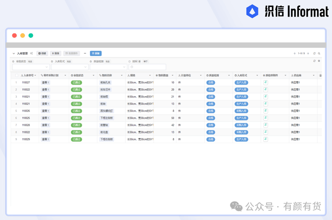This screenshot has height=220, width=332.
Task: Open the 审批状态 filter dropdown
Action: (x=30, y=67)
